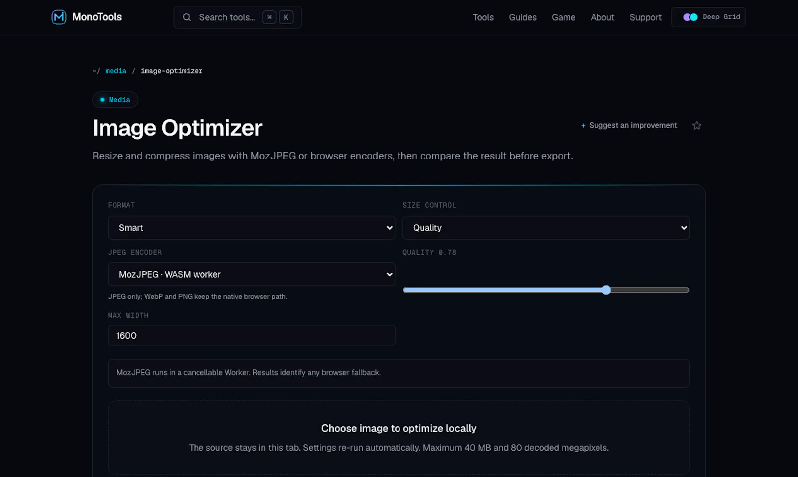Click the Max Width input showing 1600
The height and width of the screenshot is (477, 798).
pos(251,336)
